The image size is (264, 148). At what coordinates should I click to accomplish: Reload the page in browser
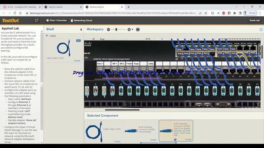[x=15, y=13]
